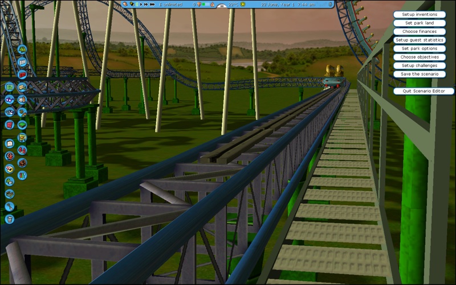Open Setup inventions
The height and width of the screenshot is (285, 456).
(x=420, y=14)
